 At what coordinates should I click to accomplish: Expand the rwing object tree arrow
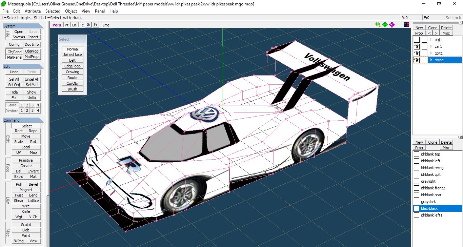tap(431, 60)
